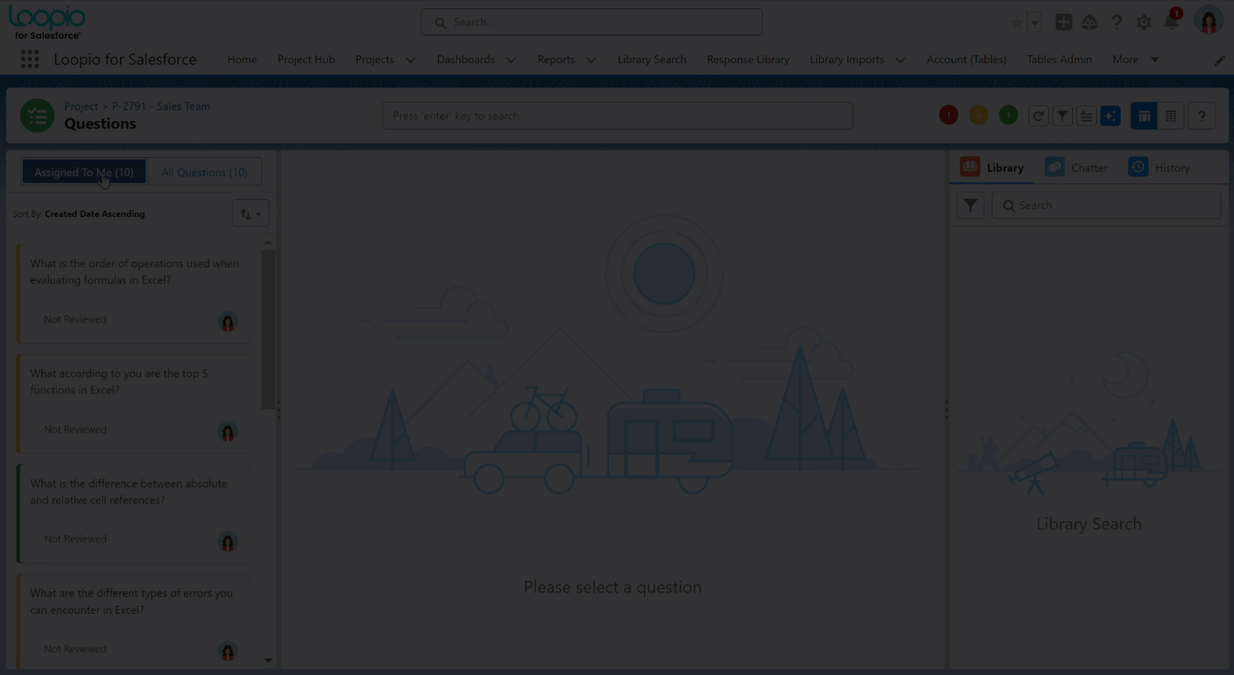Expand the Reports nav chevron

tap(591, 60)
